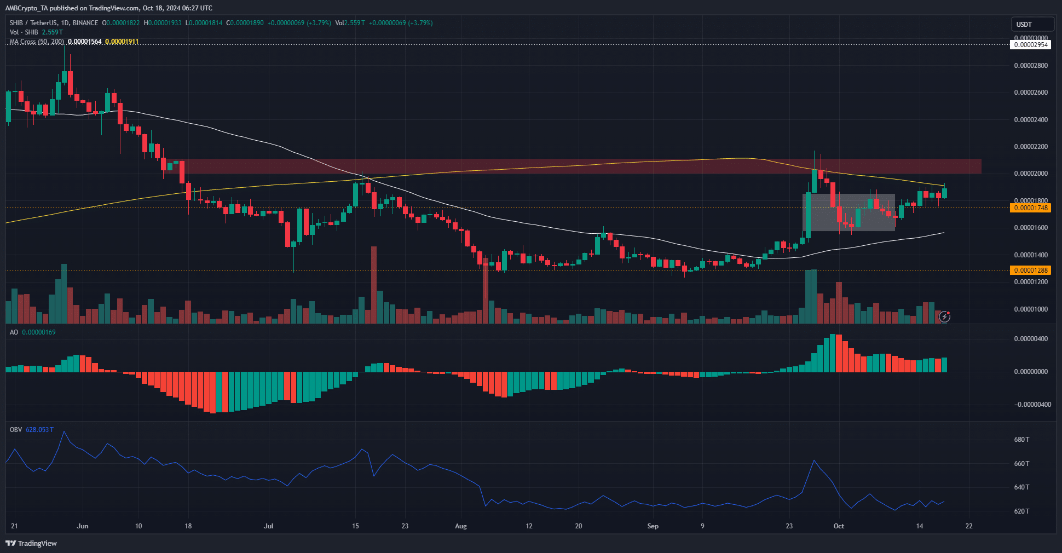
Task: Click the high value H0.00001933
Action: coord(163,23)
